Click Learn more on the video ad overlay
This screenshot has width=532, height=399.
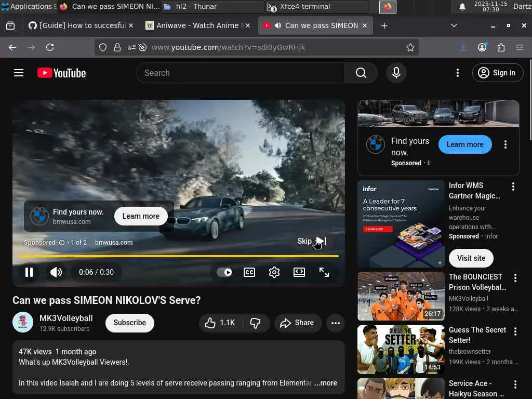tap(141, 216)
